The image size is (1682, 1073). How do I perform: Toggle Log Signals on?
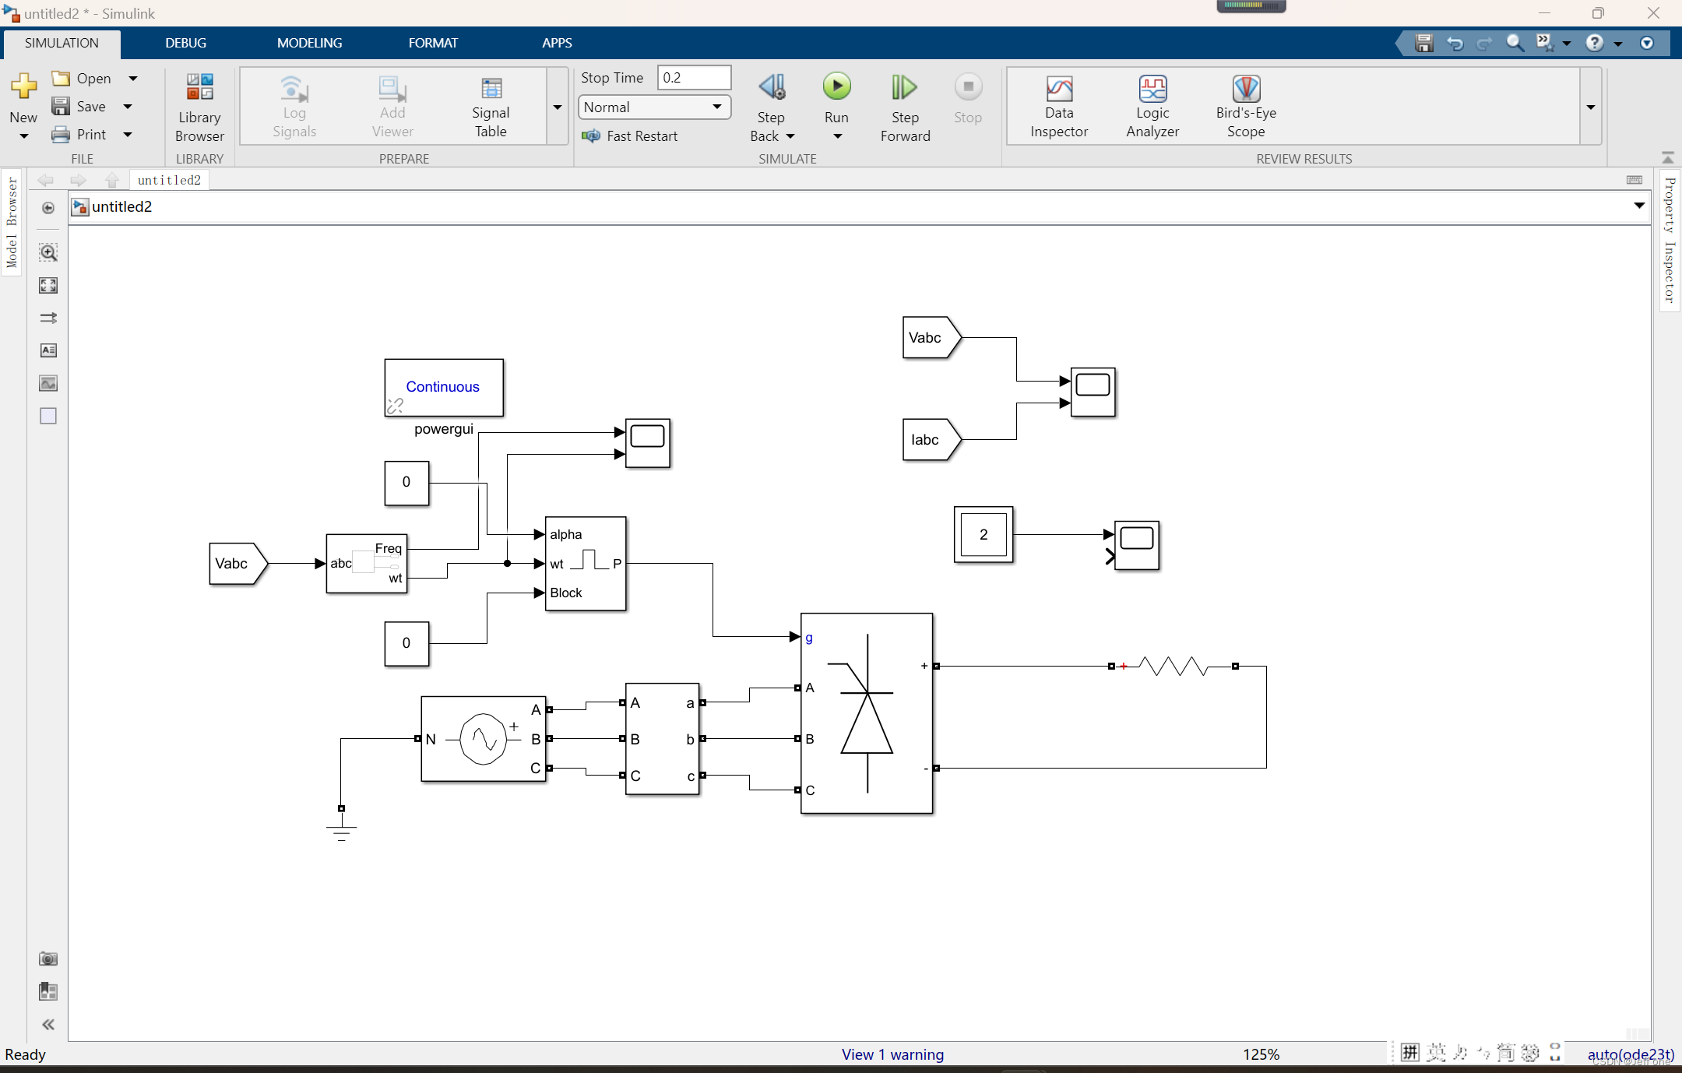(293, 105)
